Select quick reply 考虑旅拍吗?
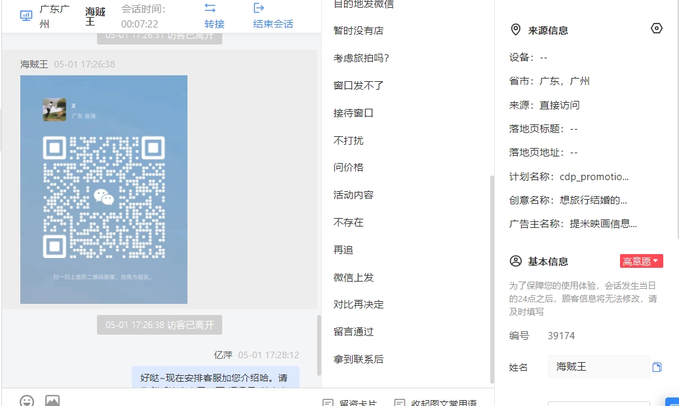Screen dimensions: 679x406 pyautogui.click(x=361, y=58)
